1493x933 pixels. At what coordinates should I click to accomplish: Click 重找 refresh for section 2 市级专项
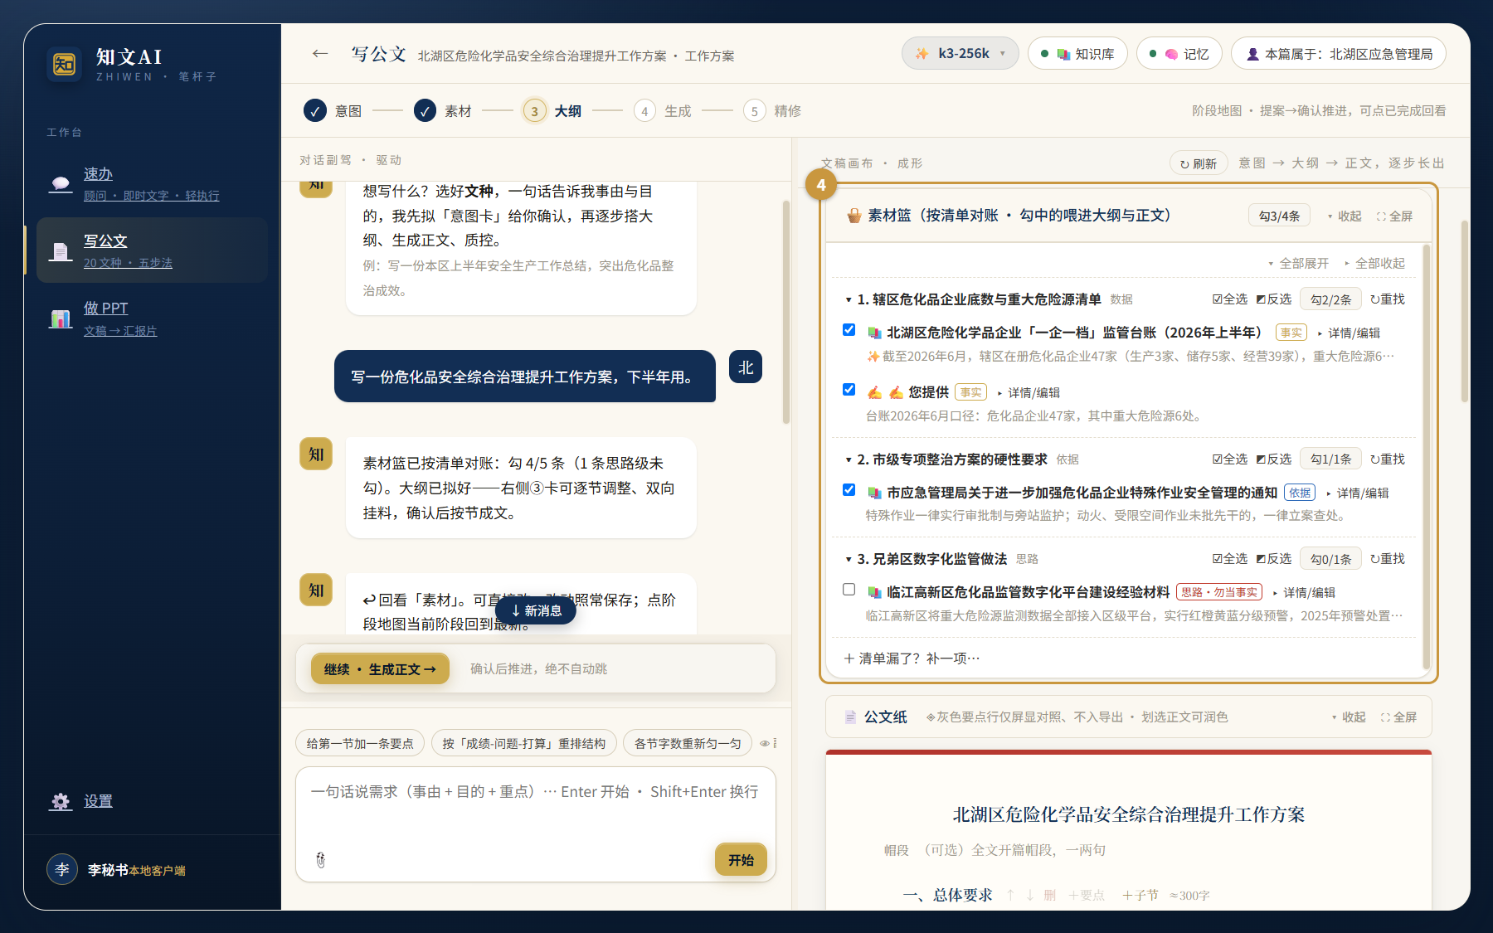tap(1388, 459)
